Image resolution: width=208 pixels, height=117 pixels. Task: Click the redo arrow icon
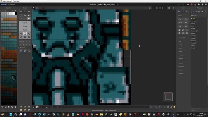tap(183, 5)
